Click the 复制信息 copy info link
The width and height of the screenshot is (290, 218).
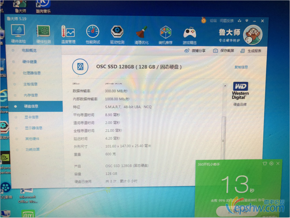pyautogui.click(x=241, y=67)
